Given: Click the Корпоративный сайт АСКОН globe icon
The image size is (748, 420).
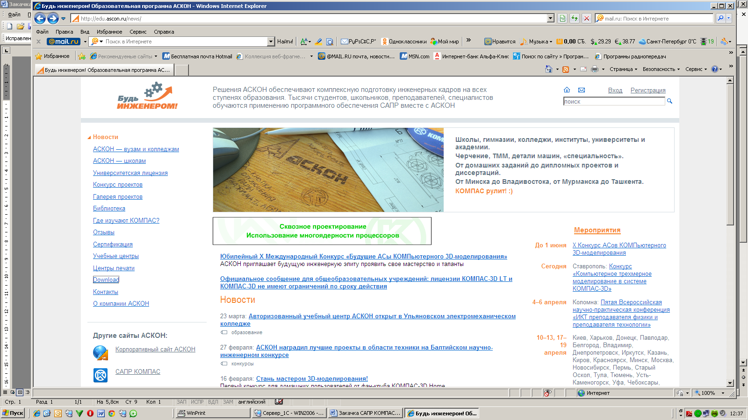Looking at the screenshot, I should (x=101, y=353).
